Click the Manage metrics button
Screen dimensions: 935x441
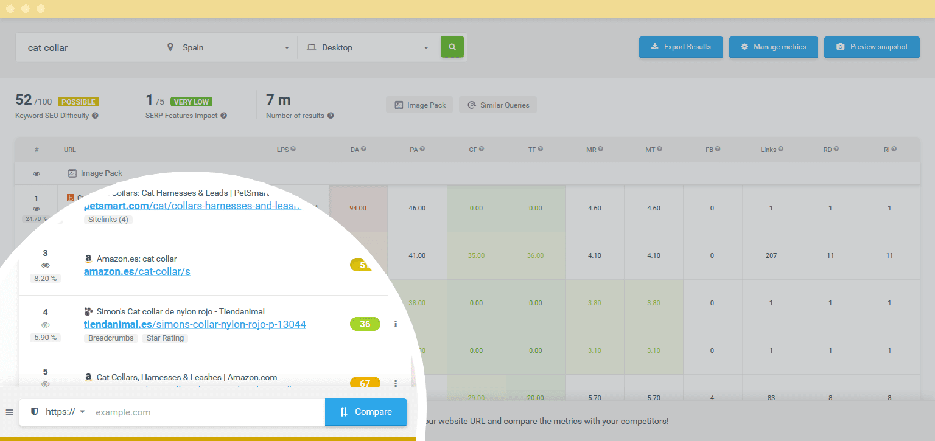773,47
